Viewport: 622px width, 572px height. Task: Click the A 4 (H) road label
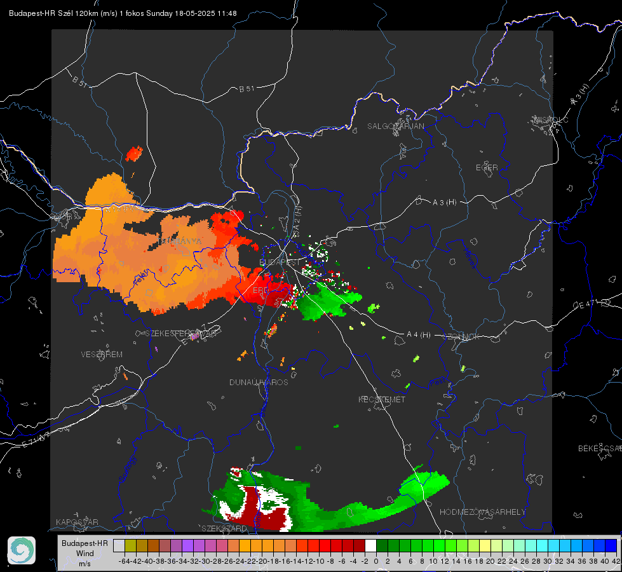419,335
